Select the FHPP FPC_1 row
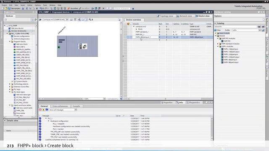The image size is (269, 151). pos(170,34)
